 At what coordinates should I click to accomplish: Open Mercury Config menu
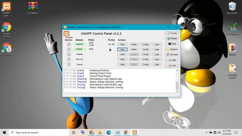coord(145,59)
